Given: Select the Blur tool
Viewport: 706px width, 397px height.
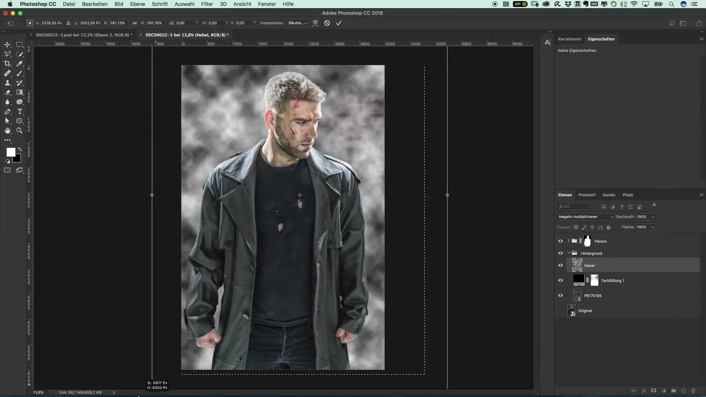Looking at the screenshot, I should point(7,102).
